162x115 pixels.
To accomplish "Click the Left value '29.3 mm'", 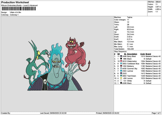I will coord(130,27).
